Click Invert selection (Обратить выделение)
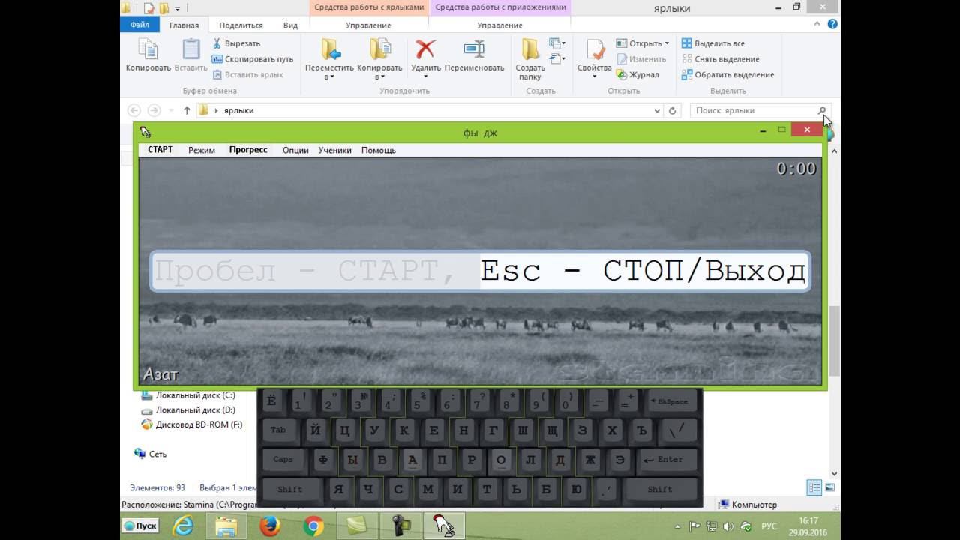 (727, 75)
